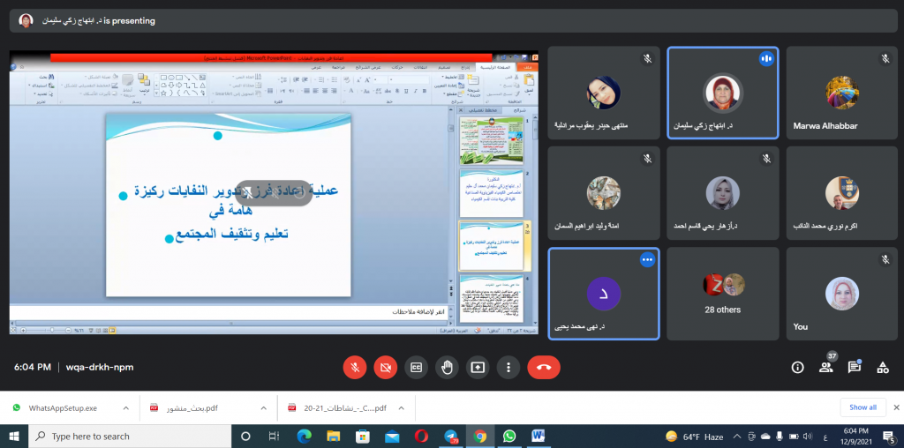
Task: Turn on the camera in the call controls
Action: (x=385, y=367)
